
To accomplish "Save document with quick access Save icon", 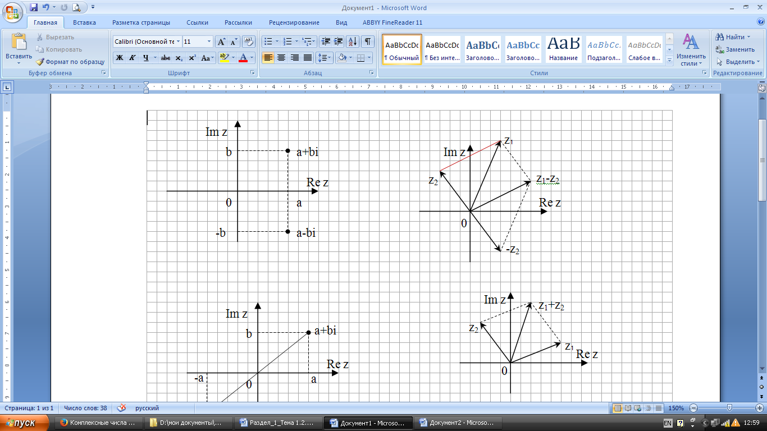I will click(34, 8).
